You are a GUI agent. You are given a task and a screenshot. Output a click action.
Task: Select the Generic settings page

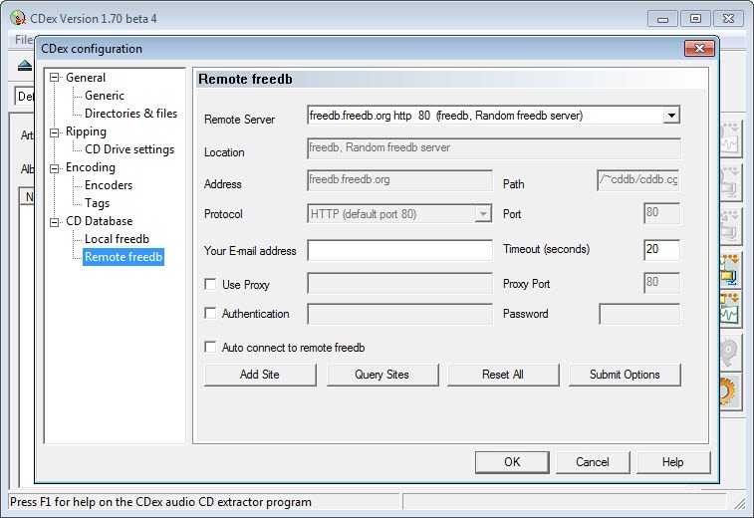point(105,96)
